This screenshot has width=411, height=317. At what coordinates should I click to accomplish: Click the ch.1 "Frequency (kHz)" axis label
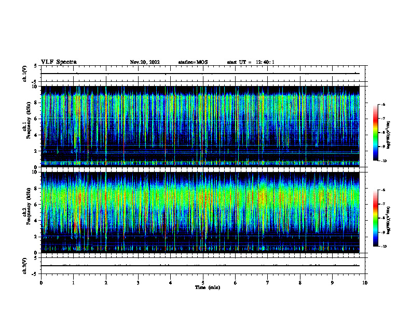[x=29, y=121]
